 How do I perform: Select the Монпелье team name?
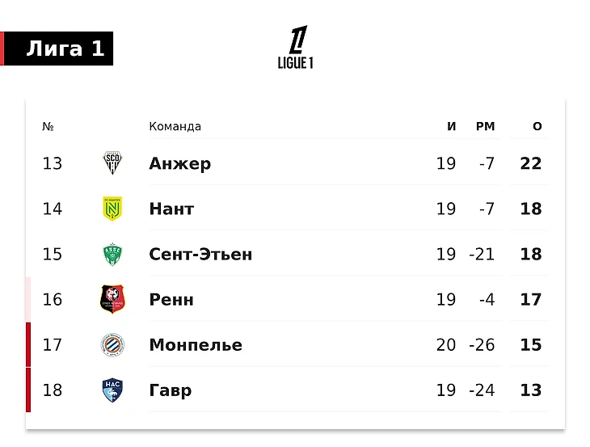pos(196,345)
